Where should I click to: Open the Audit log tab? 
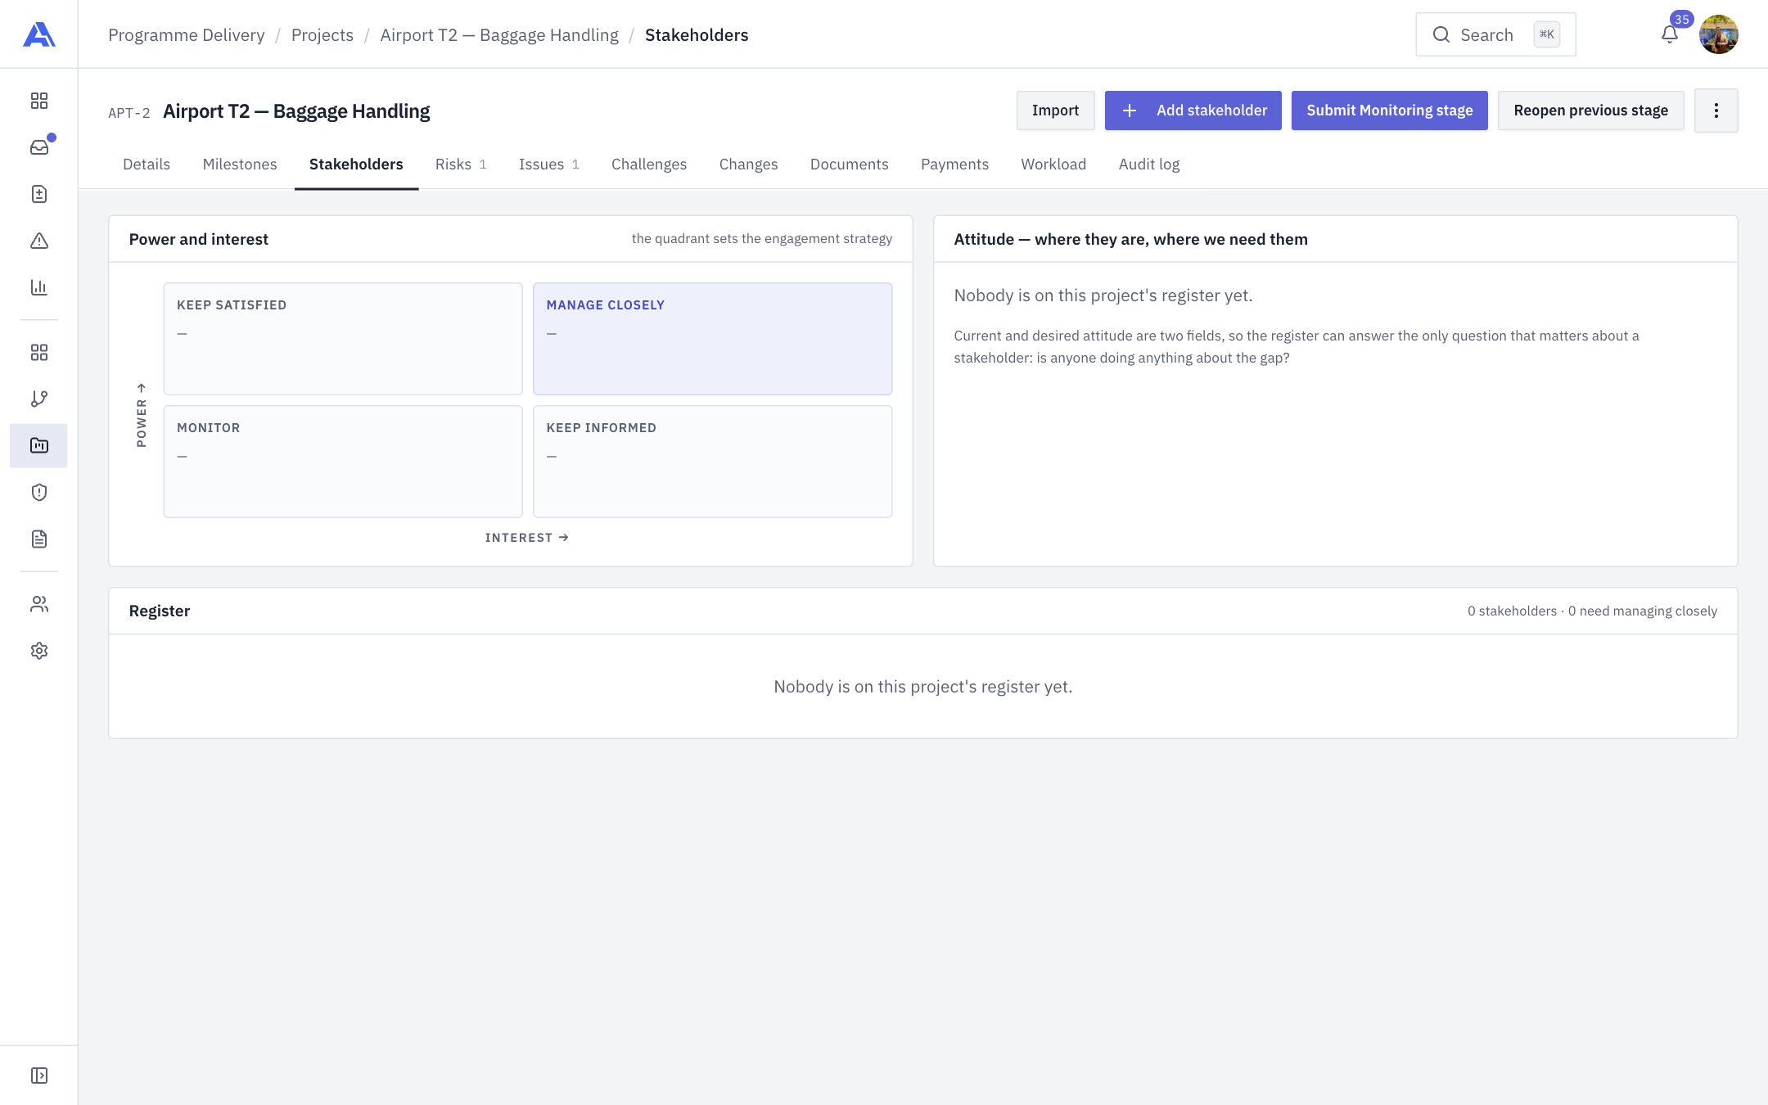pos(1149,165)
